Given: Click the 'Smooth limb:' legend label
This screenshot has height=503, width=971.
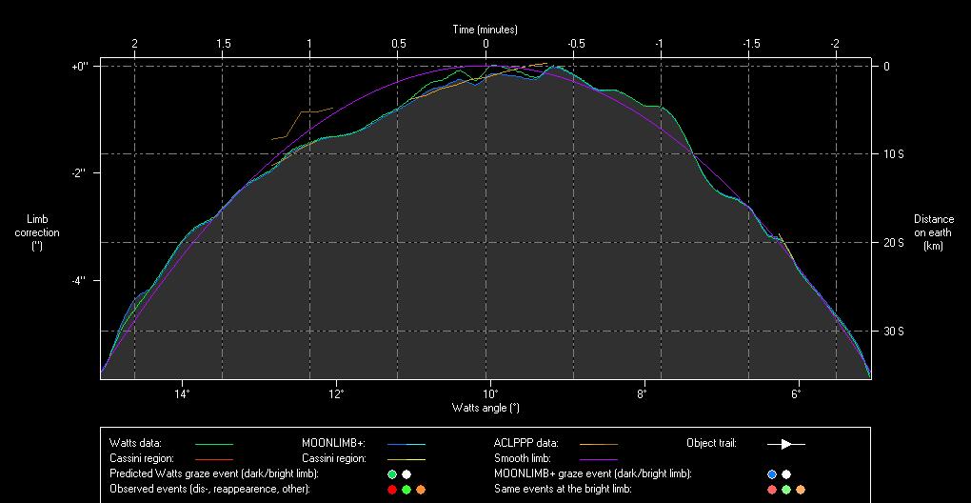Looking at the screenshot, I should 522,459.
